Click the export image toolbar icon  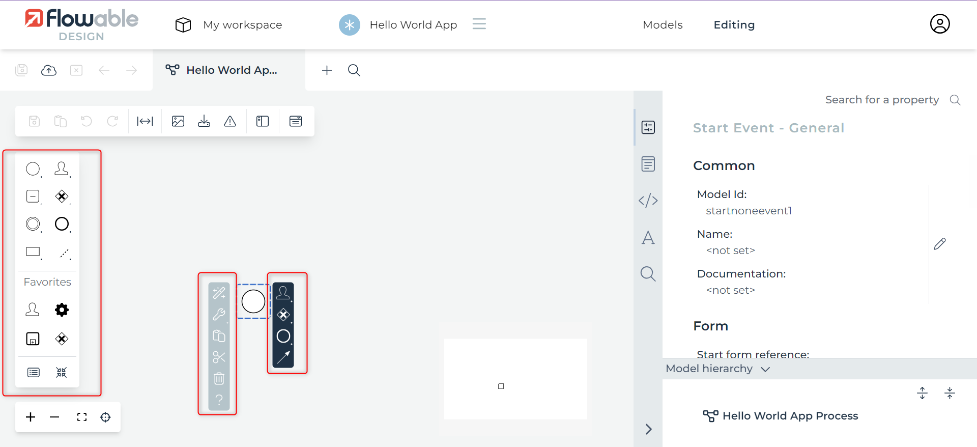click(x=178, y=121)
